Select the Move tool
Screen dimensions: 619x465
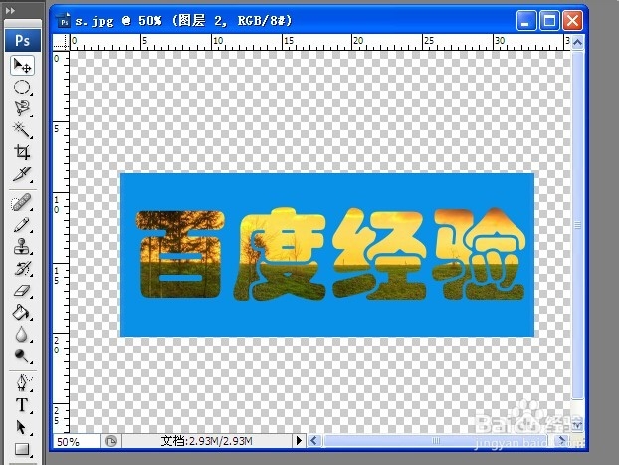tap(22, 66)
